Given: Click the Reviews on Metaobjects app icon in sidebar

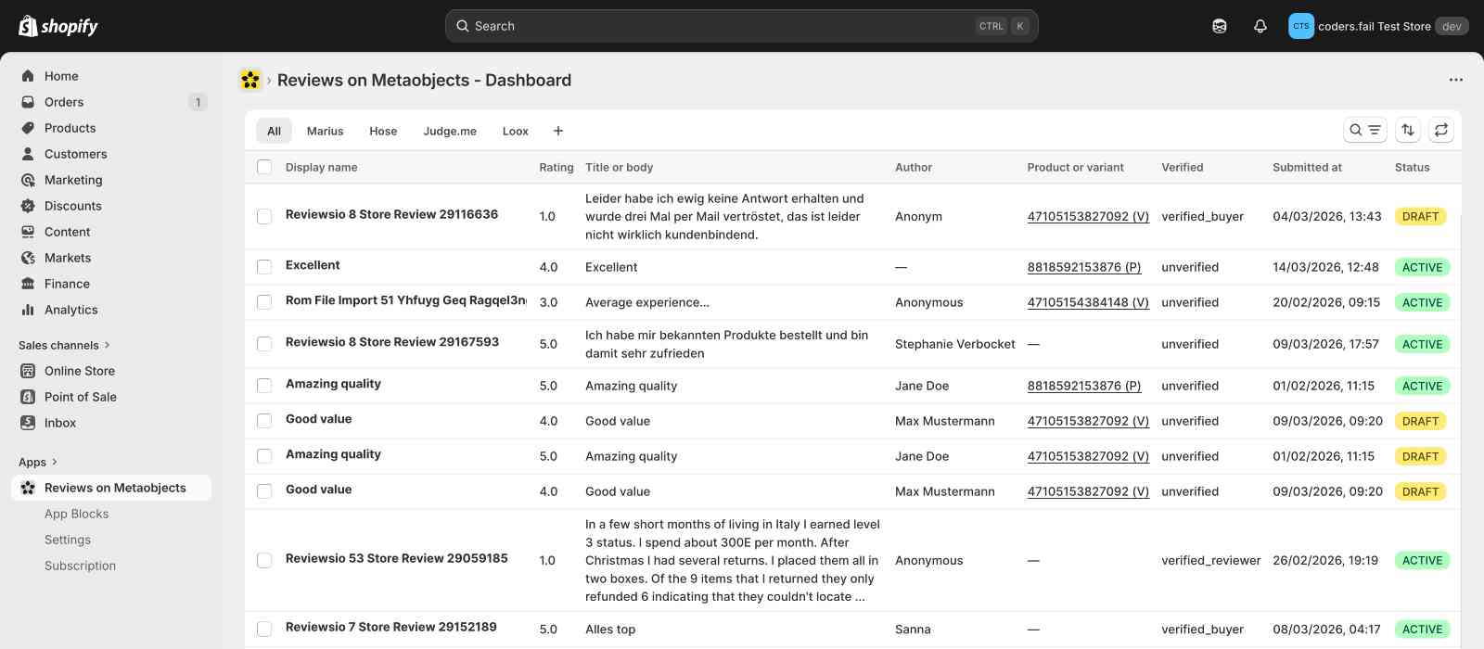Looking at the screenshot, I should tap(28, 488).
